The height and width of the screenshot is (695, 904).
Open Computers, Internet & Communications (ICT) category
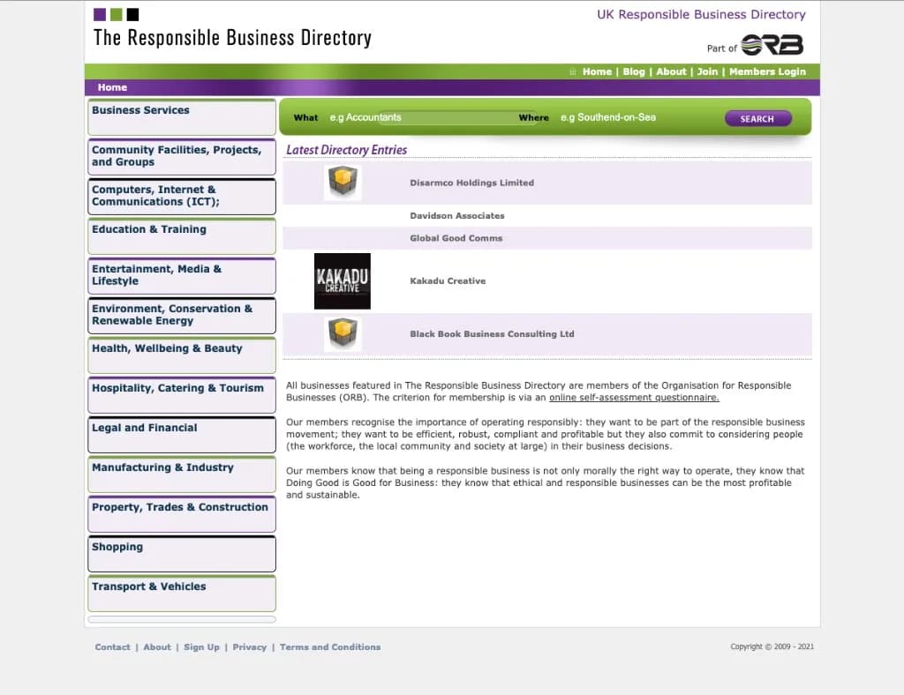tap(182, 197)
